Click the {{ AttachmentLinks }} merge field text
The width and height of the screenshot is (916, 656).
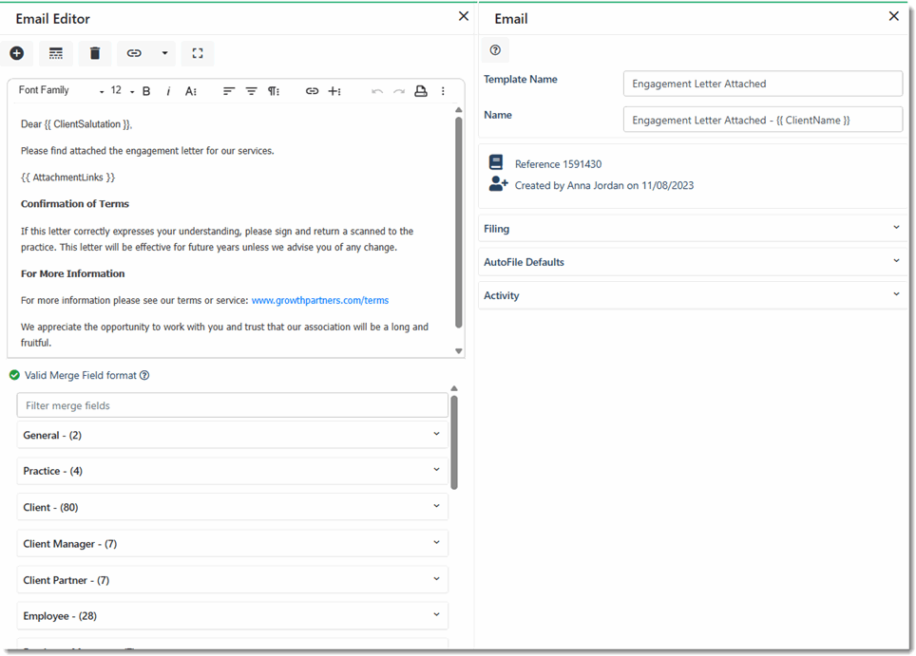tap(67, 177)
